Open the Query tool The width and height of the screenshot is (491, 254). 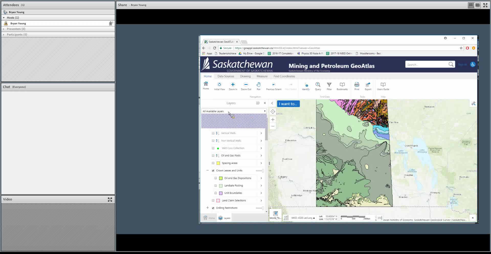coord(318,86)
